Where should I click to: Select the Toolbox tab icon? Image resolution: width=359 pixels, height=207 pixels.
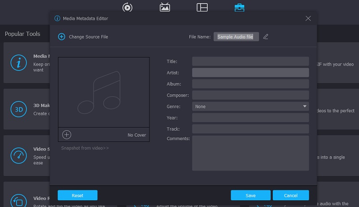(239, 7)
